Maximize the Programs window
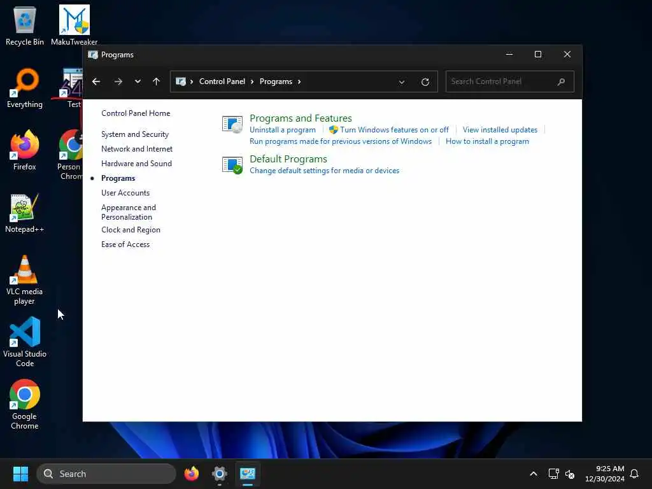Screen dimensions: 652x489 click(538, 55)
